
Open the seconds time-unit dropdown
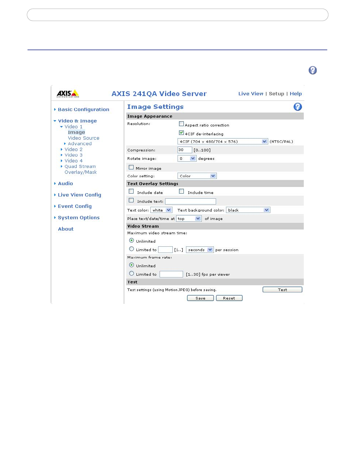click(200, 250)
